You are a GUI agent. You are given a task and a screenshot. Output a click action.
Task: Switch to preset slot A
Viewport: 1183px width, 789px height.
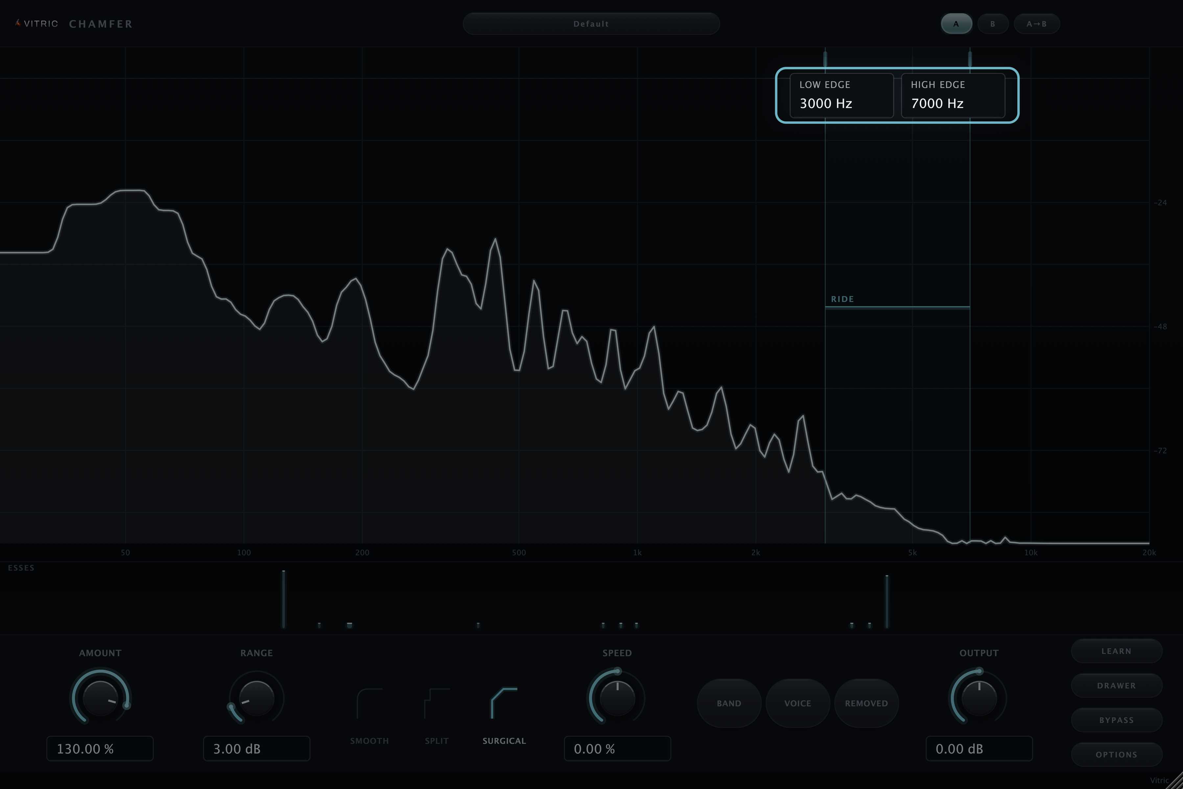[x=956, y=24]
